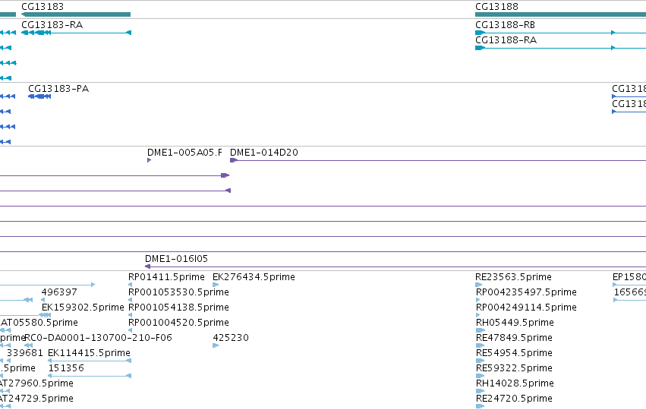Select protein CG13183-PA label

coord(58,89)
